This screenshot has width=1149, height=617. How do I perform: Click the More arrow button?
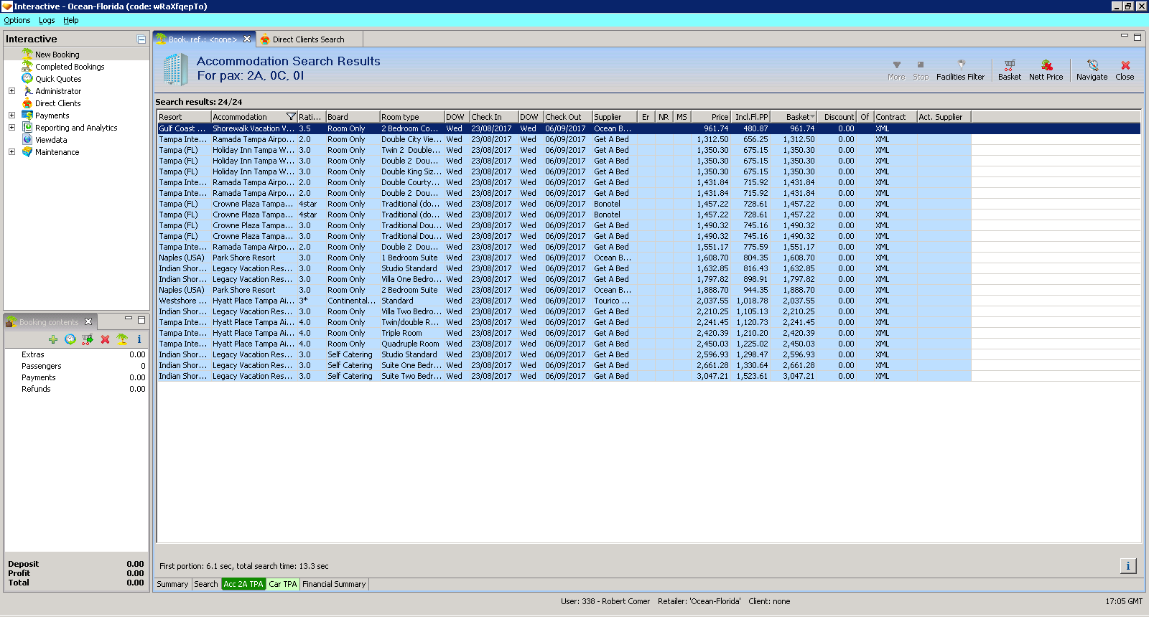click(896, 70)
